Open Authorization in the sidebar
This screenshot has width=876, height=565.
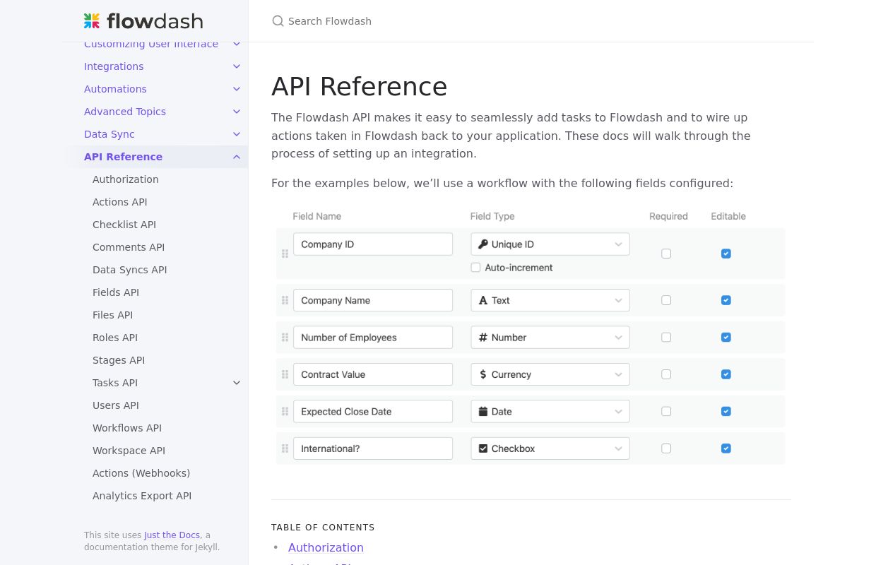pyautogui.click(x=126, y=179)
